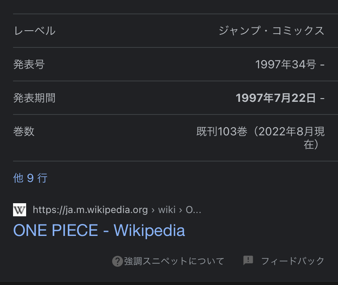Click the wiki breadcrumb segment
338x285 pixels.
click(167, 210)
